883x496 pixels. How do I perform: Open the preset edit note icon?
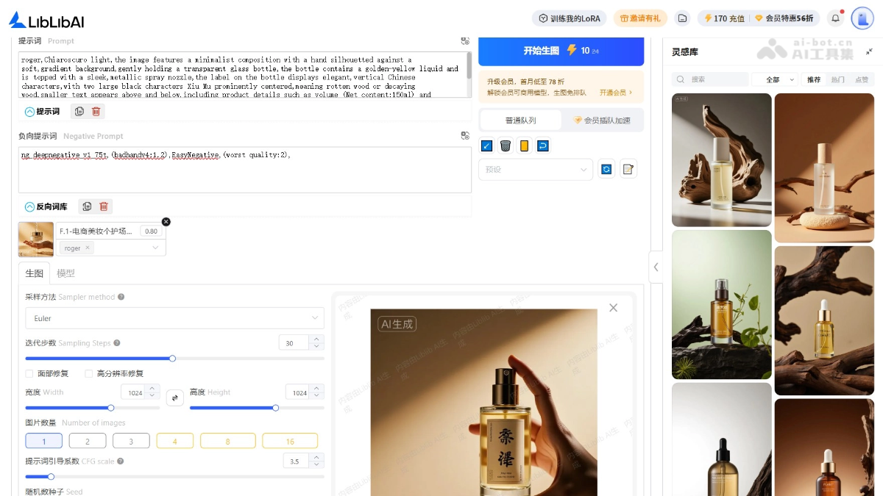coord(628,169)
